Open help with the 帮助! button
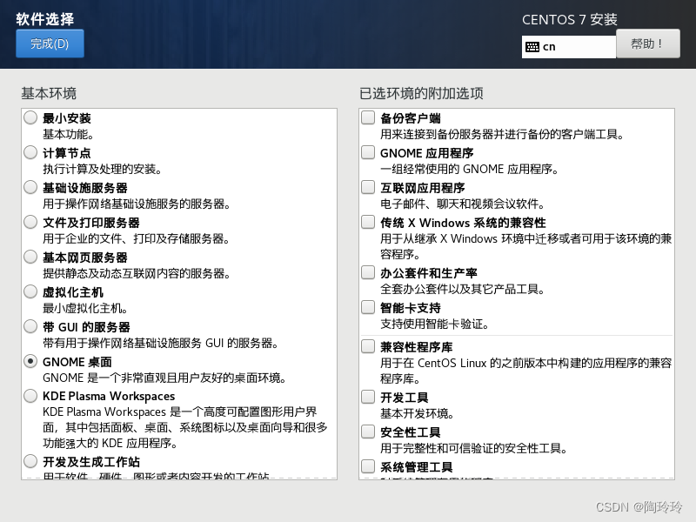 (647, 43)
